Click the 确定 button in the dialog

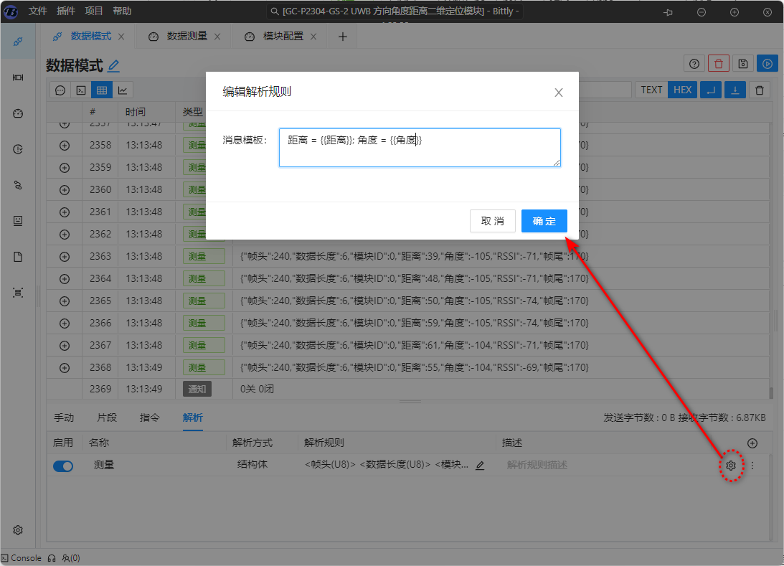point(544,221)
